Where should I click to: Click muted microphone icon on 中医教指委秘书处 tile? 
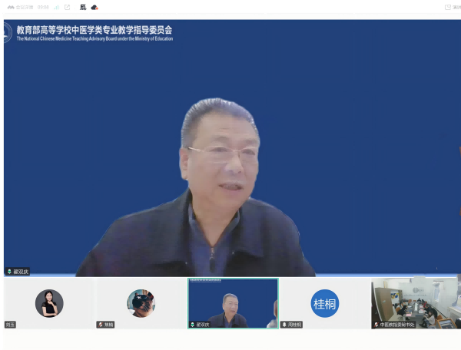[376, 325]
